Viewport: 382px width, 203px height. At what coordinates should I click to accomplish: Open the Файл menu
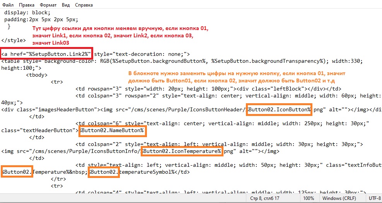tap(8, 5)
